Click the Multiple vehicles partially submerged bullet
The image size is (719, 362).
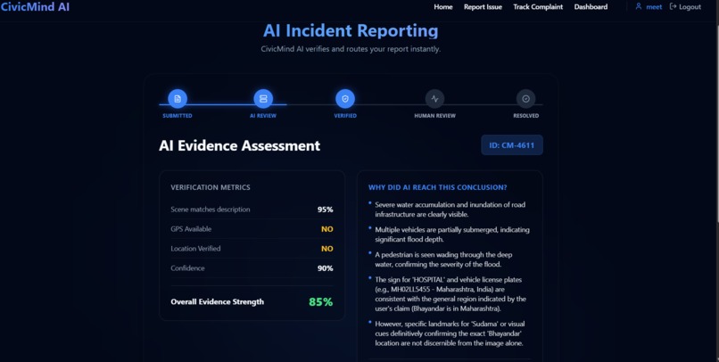pos(451,234)
